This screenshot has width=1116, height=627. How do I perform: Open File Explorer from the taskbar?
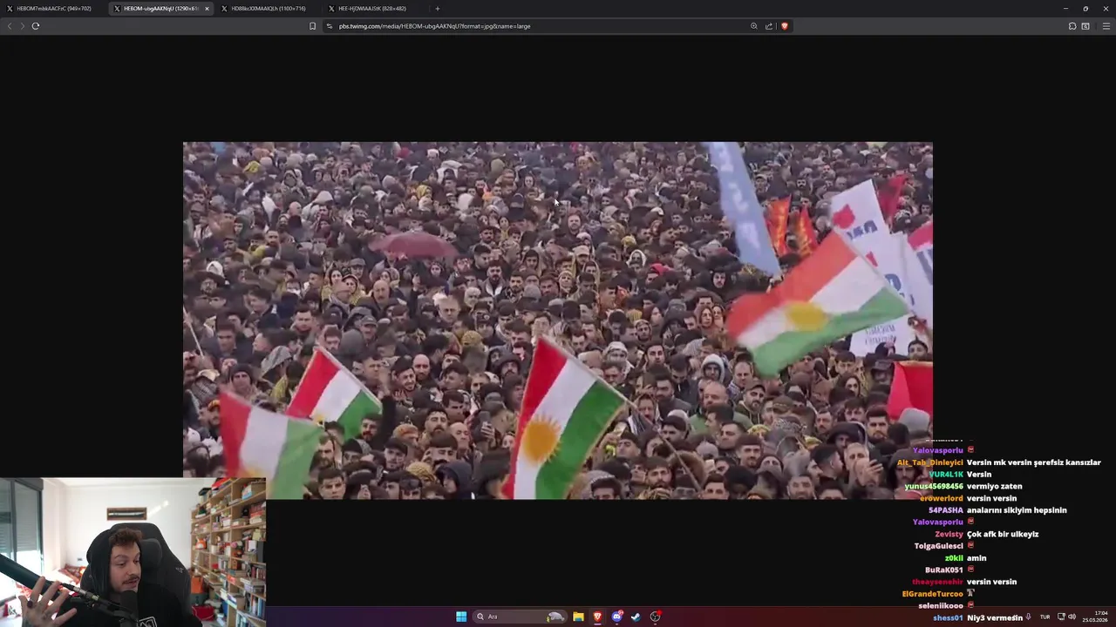pyautogui.click(x=578, y=617)
